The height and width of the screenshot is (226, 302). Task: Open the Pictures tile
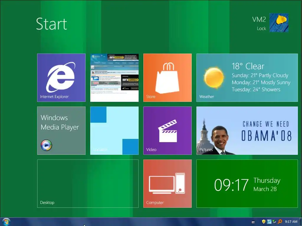247,131
